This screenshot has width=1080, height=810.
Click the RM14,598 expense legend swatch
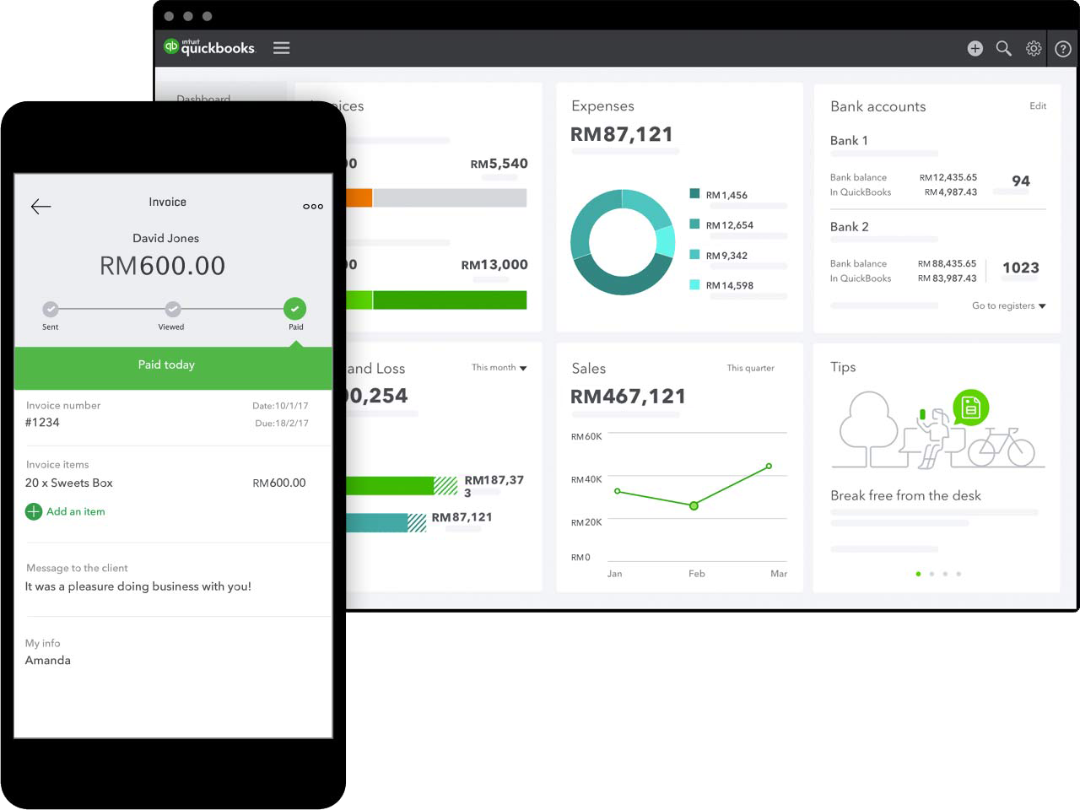click(x=694, y=284)
